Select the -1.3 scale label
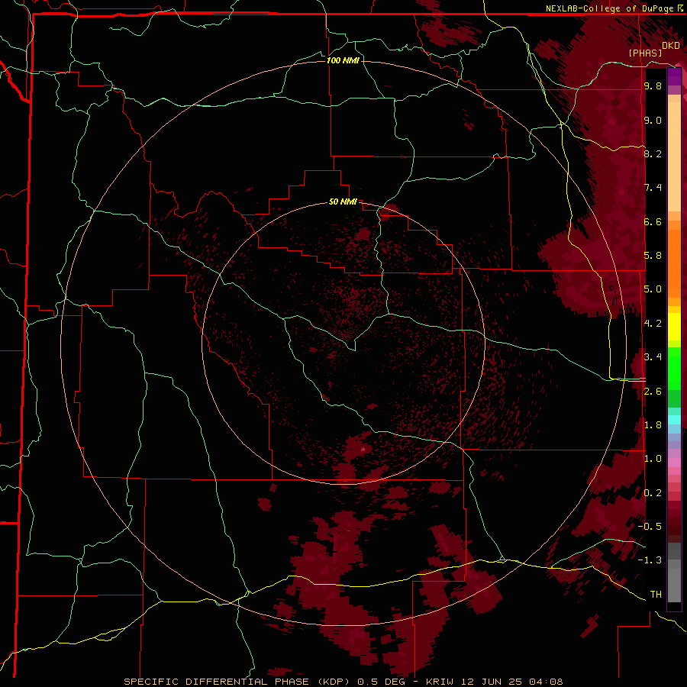This screenshot has height=687, width=687. [x=650, y=560]
